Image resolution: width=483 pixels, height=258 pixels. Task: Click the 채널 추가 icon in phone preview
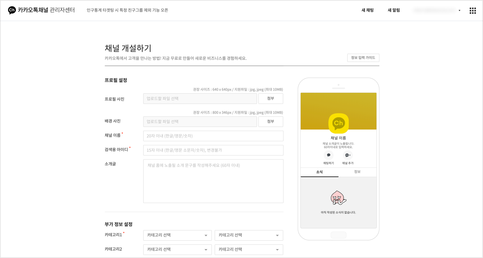[347, 155]
